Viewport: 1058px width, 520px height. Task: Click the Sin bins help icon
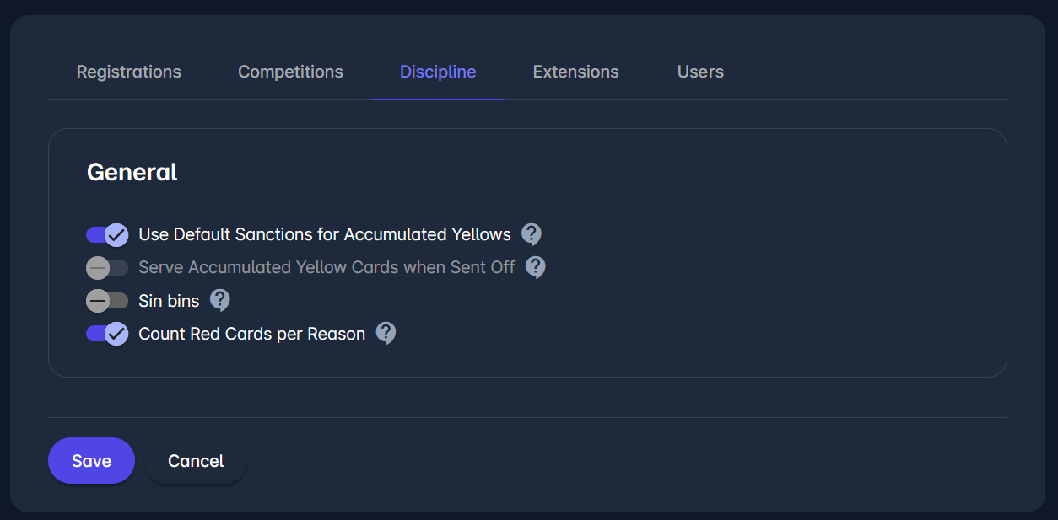coord(219,300)
